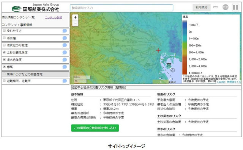
Task: Focus the search keyword input field
Action: point(121,8)
